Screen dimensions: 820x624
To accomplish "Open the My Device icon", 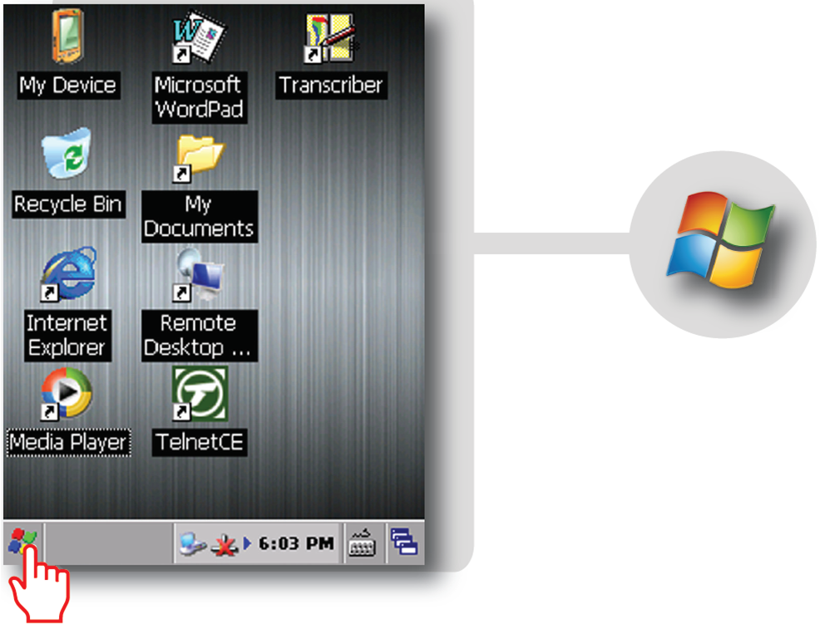I will 67,36.
